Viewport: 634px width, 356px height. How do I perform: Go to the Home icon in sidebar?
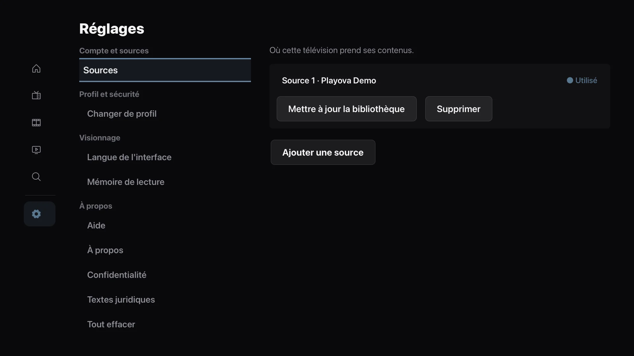[x=36, y=69]
